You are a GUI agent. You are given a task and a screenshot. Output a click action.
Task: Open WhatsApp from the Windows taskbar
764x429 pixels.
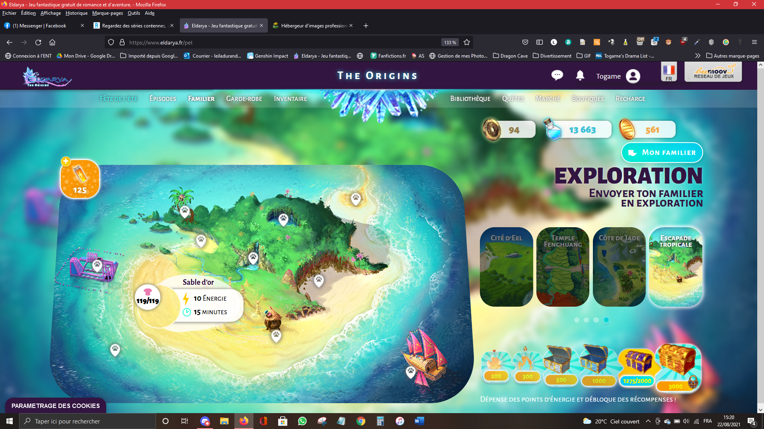point(302,421)
